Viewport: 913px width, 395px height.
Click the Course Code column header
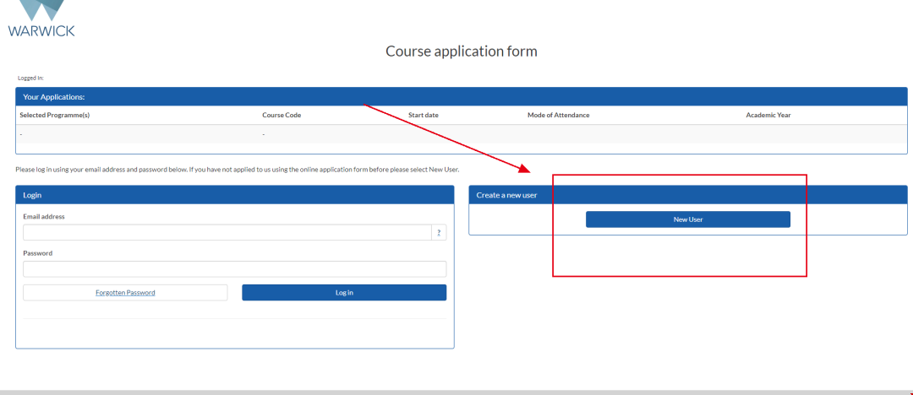[282, 115]
